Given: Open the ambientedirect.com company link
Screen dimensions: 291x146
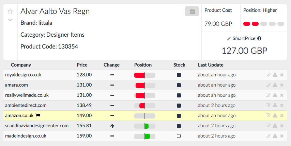Looking at the screenshot, I should (26, 106).
